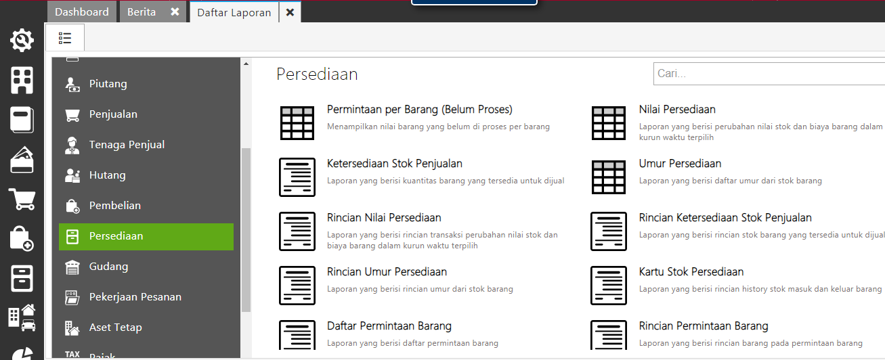This screenshot has height=360, width=885.
Task: Select Penjualan report category
Action: pyautogui.click(x=113, y=114)
